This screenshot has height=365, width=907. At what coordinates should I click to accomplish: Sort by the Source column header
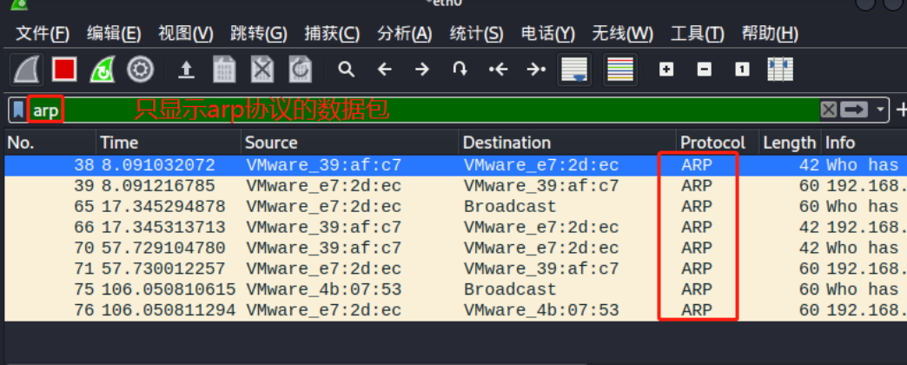coord(350,143)
